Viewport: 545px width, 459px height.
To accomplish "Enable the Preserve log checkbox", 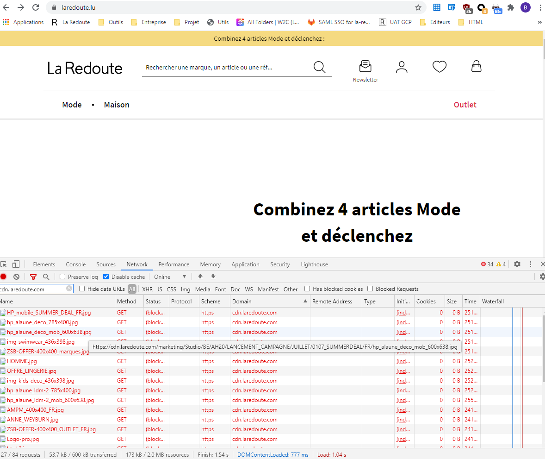I will 62,277.
